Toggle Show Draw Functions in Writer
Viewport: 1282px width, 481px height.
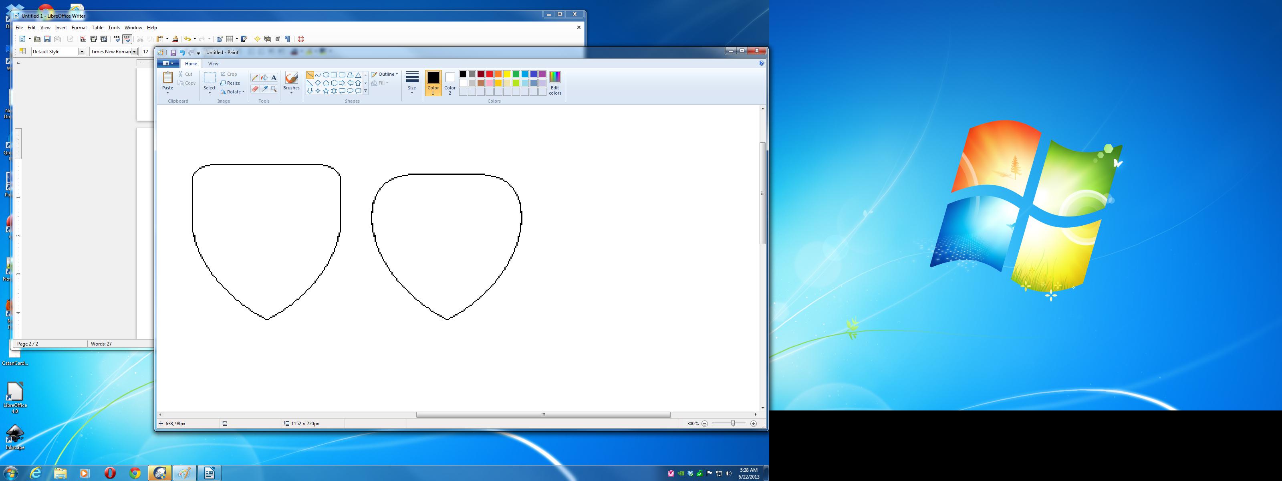(245, 39)
